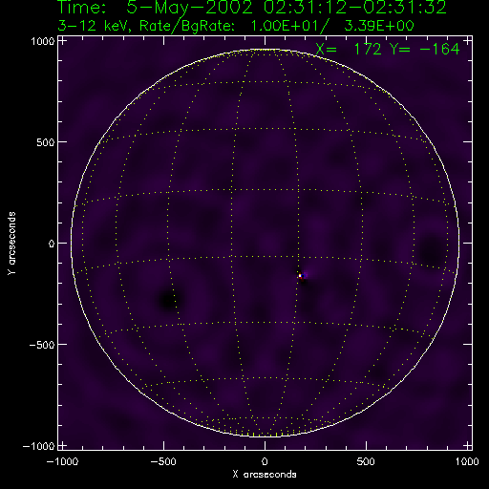Click the south pole of the solar grid
The height and width of the screenshot is (489, 489).
pos(265,436)
